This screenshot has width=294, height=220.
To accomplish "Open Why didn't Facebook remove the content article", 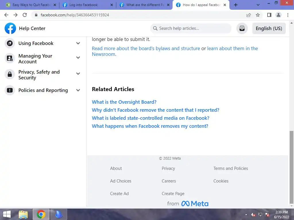I will tap(155, 110).
